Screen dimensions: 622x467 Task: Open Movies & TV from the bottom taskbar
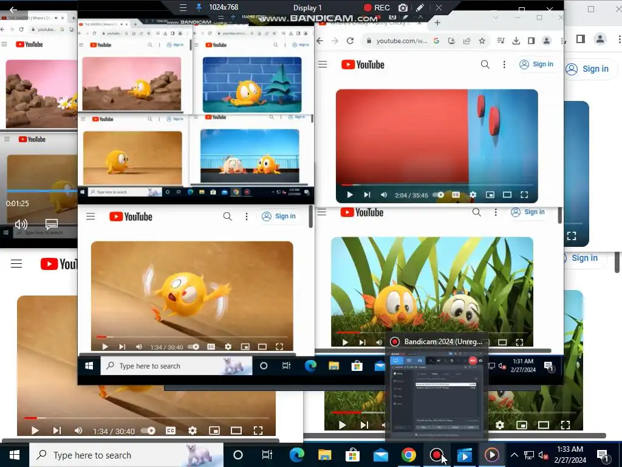click(464, 455)
